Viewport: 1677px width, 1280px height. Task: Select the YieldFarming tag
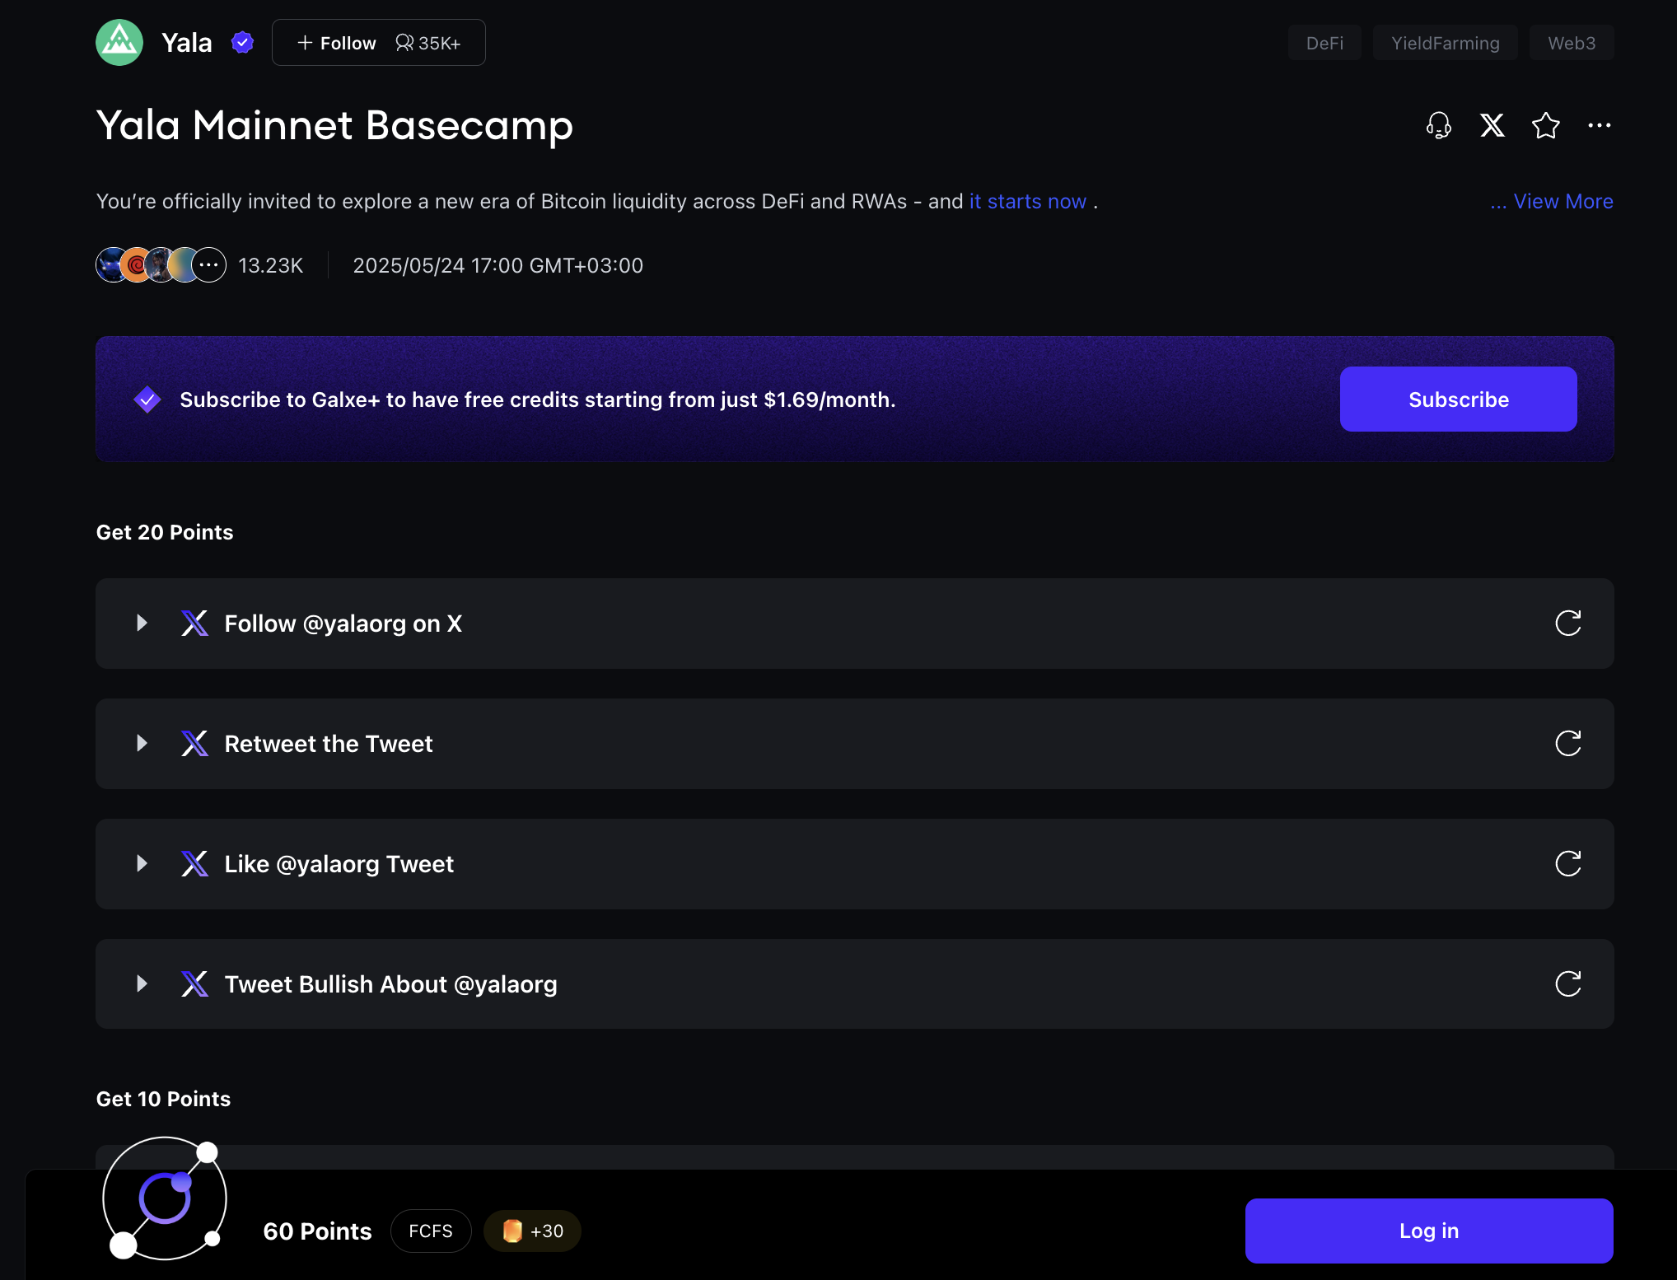(1445, 43)
